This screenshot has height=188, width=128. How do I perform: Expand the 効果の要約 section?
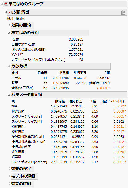9,25
